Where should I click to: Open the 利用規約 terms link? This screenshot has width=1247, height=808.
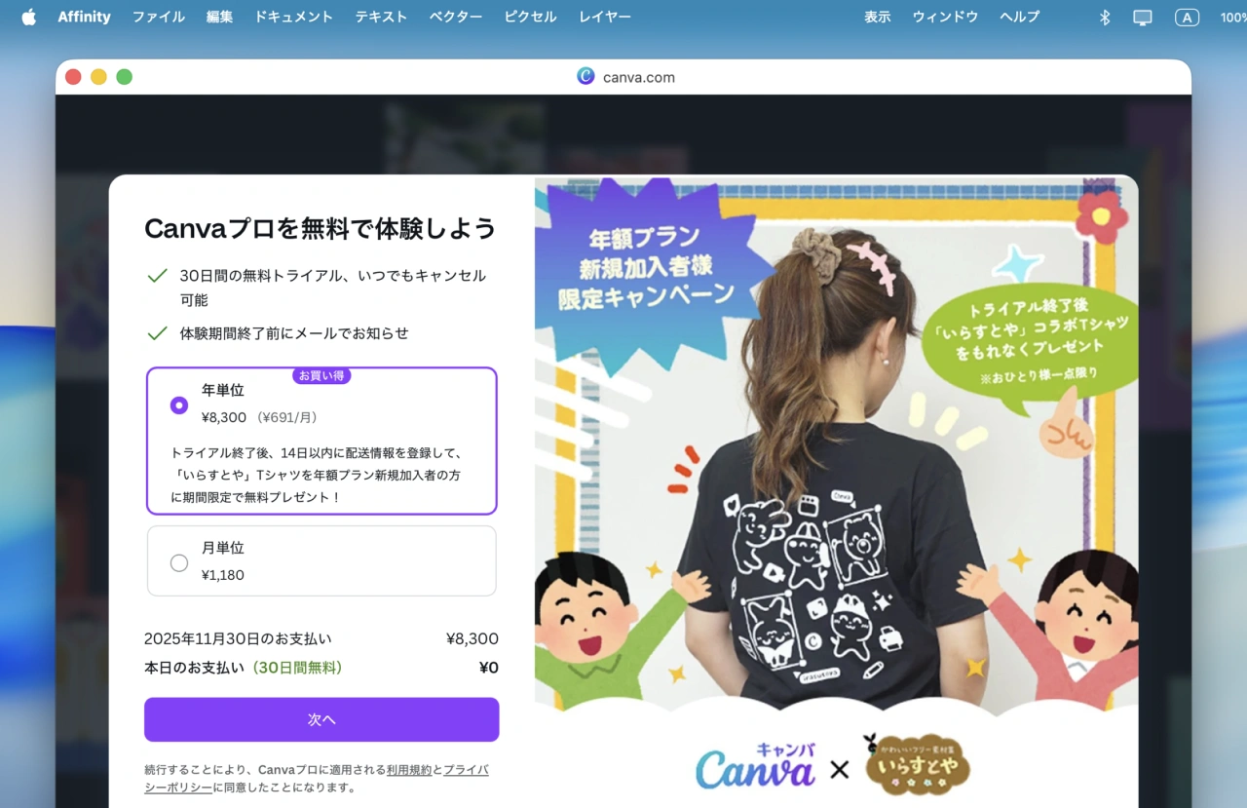(x=408, y=770)
